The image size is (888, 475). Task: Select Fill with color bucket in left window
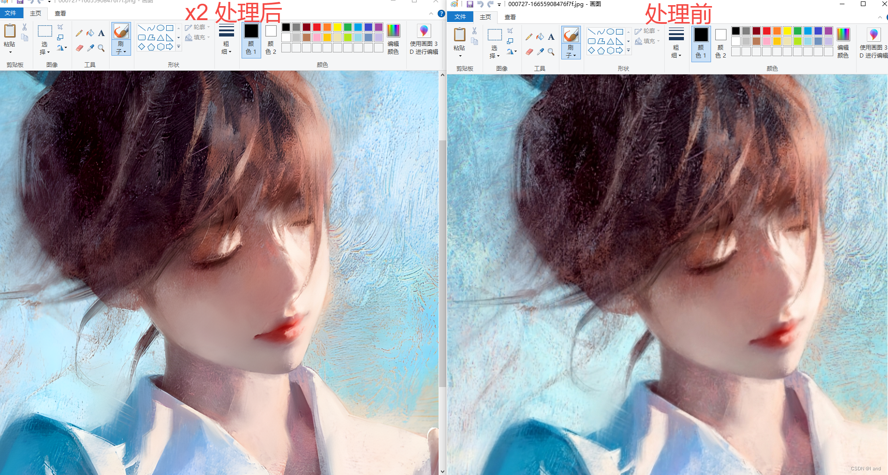click(90, 33)
